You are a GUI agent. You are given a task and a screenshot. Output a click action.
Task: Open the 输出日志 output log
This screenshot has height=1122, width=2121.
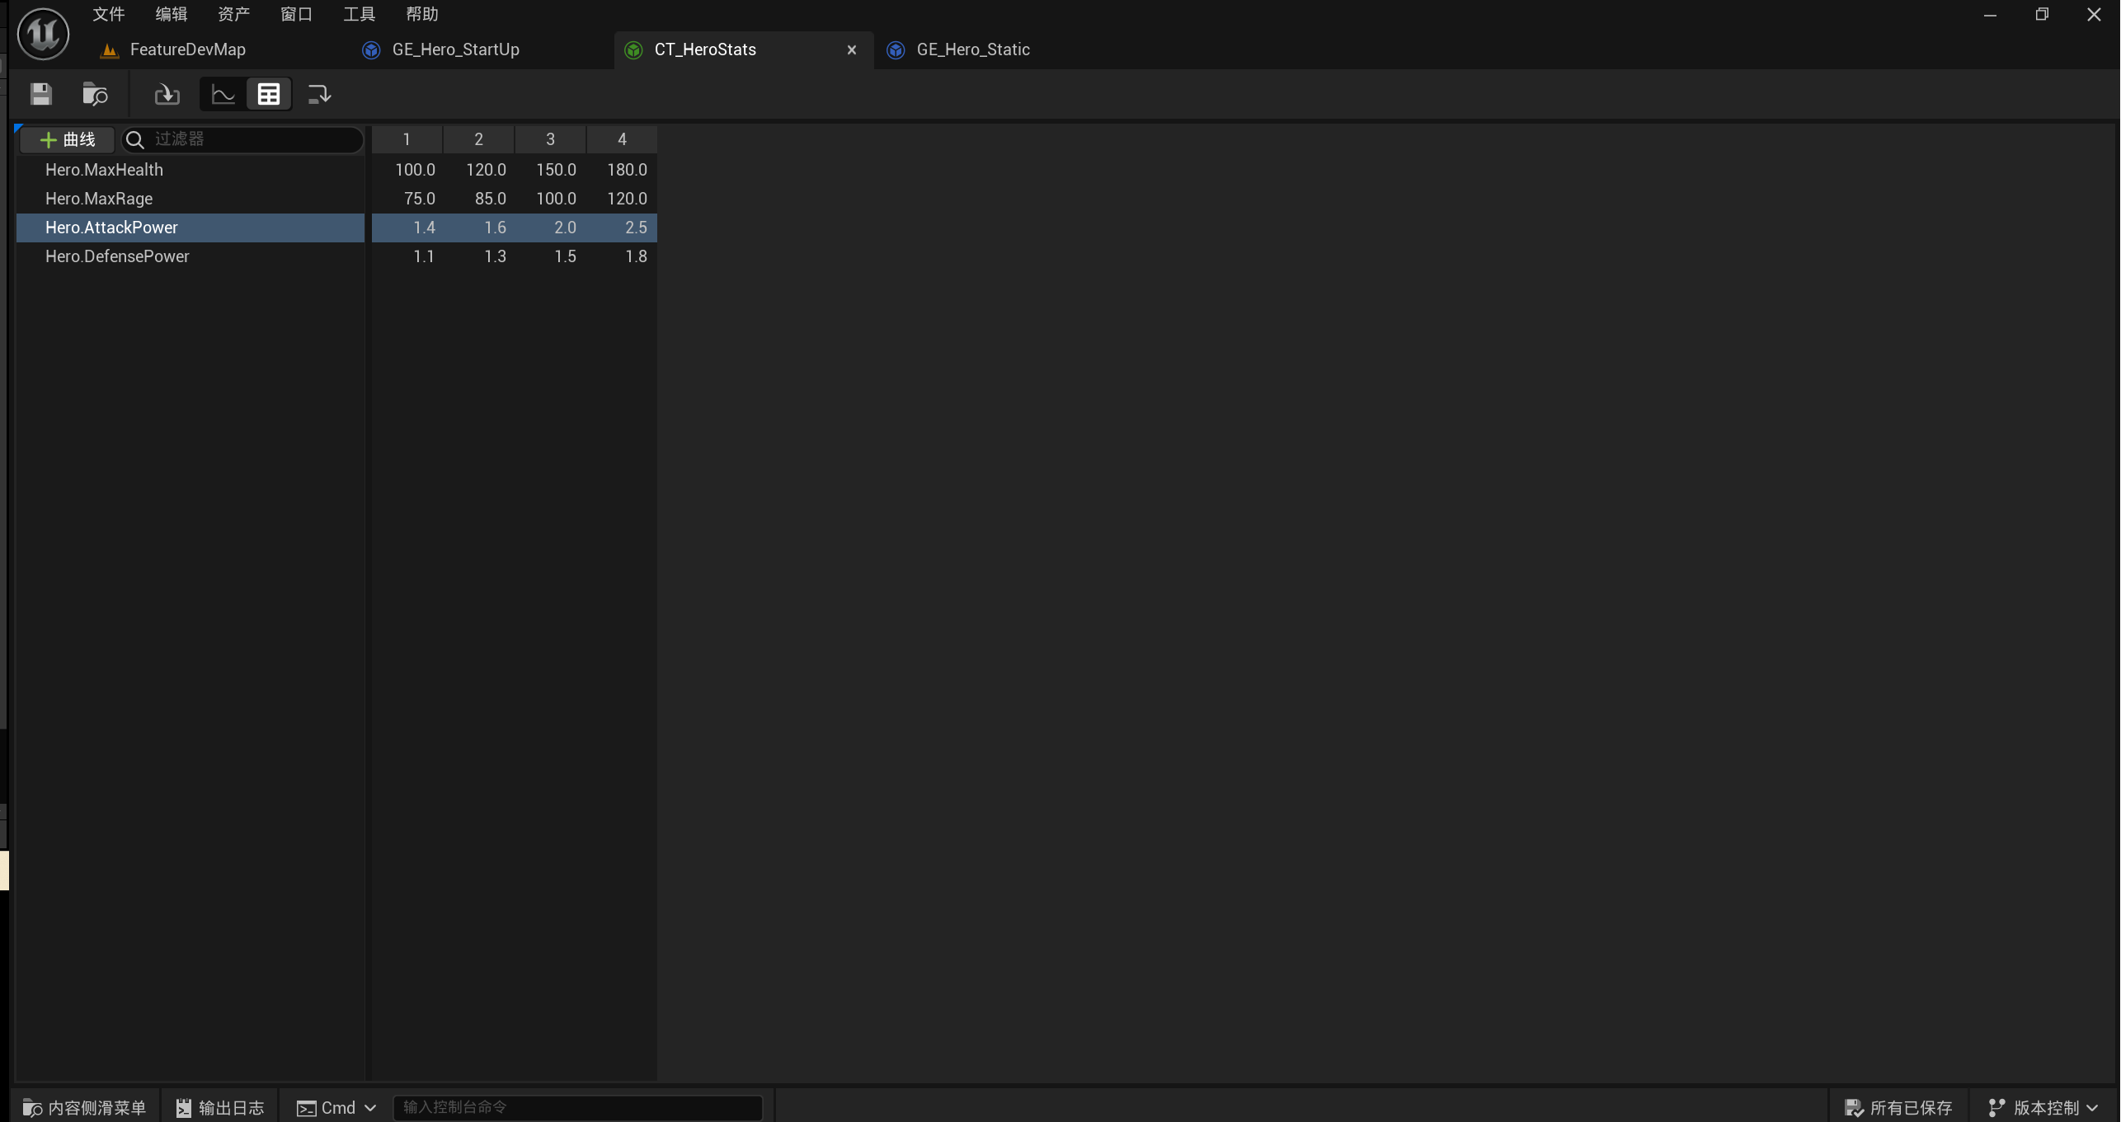coord(220,1107)
